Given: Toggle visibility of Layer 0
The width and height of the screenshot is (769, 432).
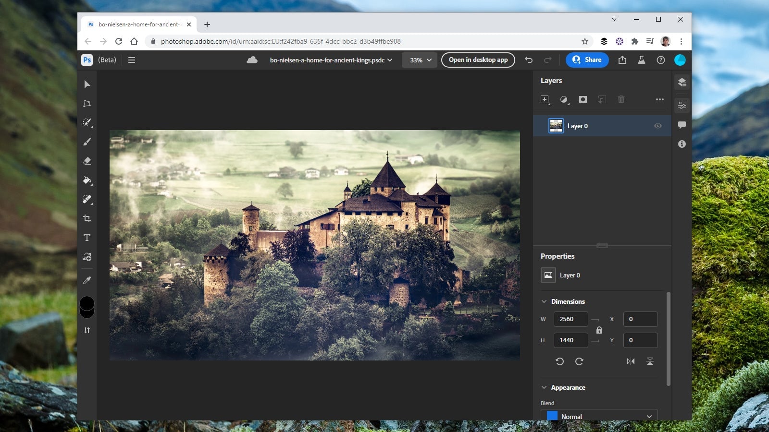Looking at the screenshot, I should (x=657, y=126).
